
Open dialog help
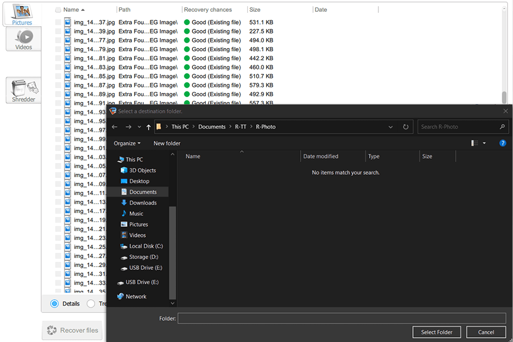[x=502, y=143]
